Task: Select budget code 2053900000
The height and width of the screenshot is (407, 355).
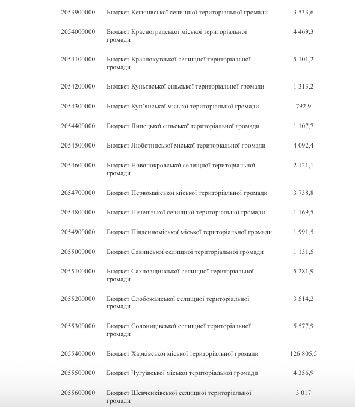Action: coord(78,13)
